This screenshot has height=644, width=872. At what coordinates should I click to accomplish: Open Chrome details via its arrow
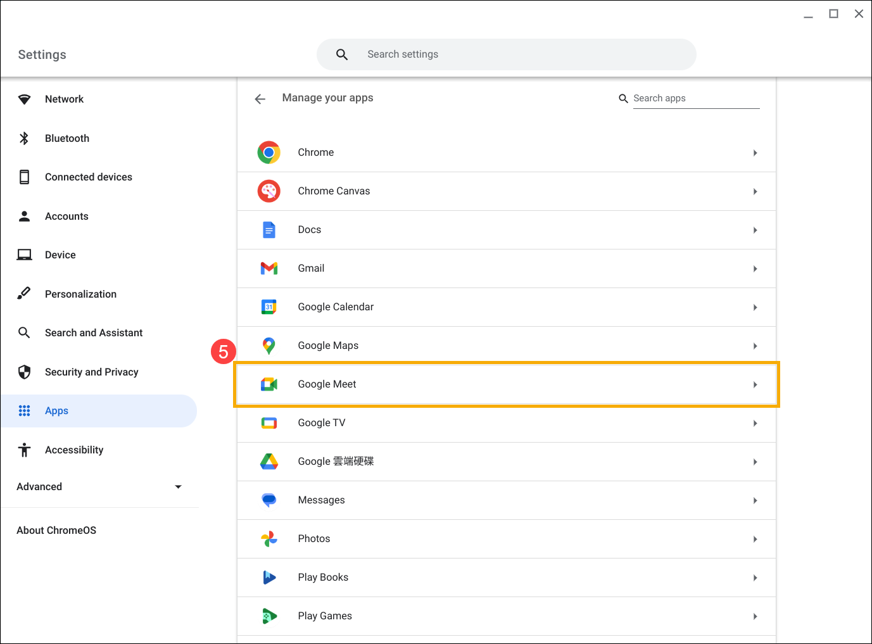click(755, 153)
